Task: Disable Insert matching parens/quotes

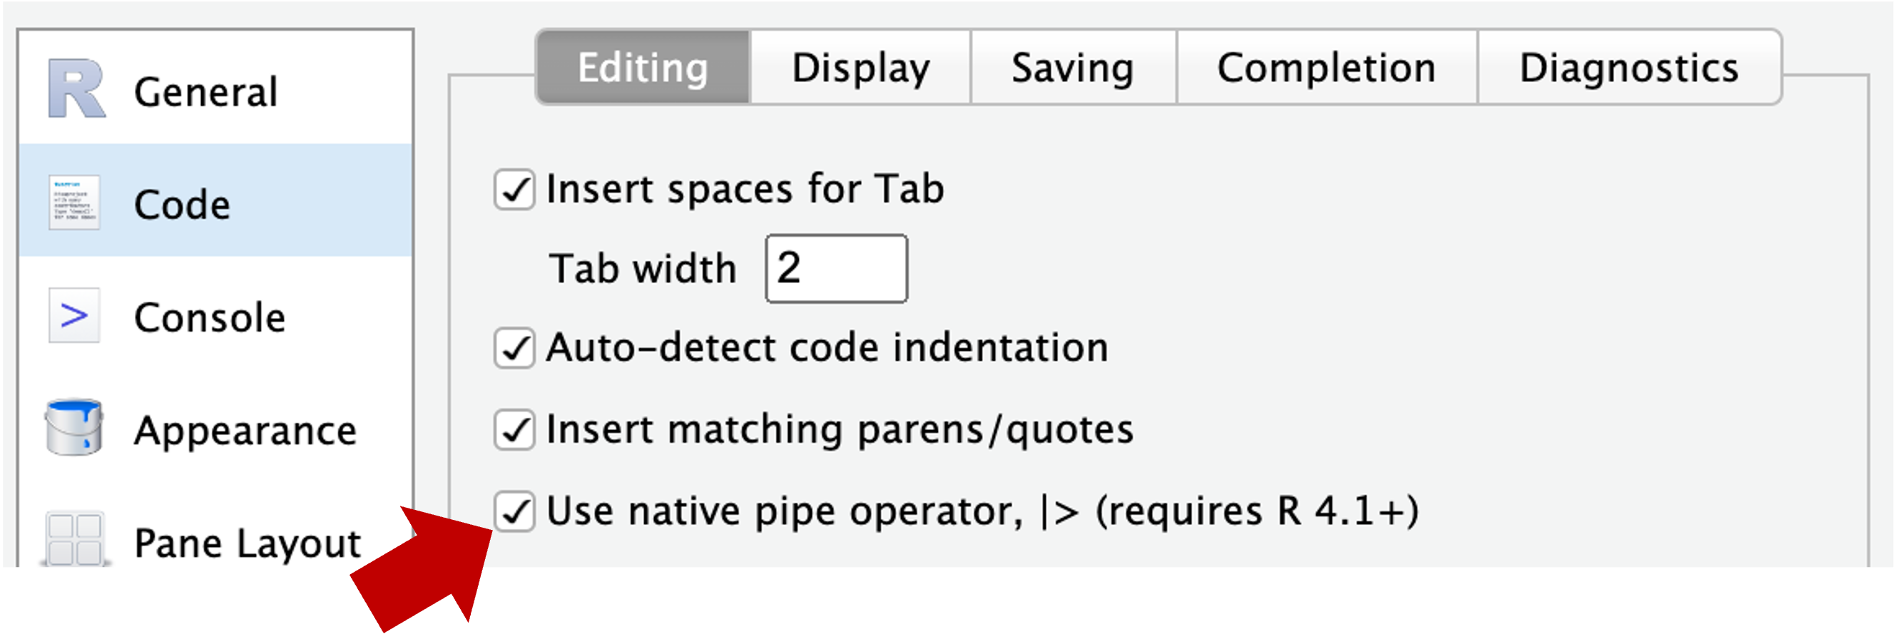Action: click(514, 429)
